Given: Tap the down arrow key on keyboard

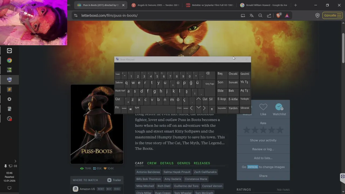Looking at the screenshot, I should click(198, 109).
